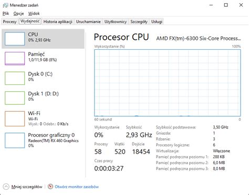The height and width of the screenshot is (195, 249).
Task: Select the Wi-Fi network graph
Action: 15,118
